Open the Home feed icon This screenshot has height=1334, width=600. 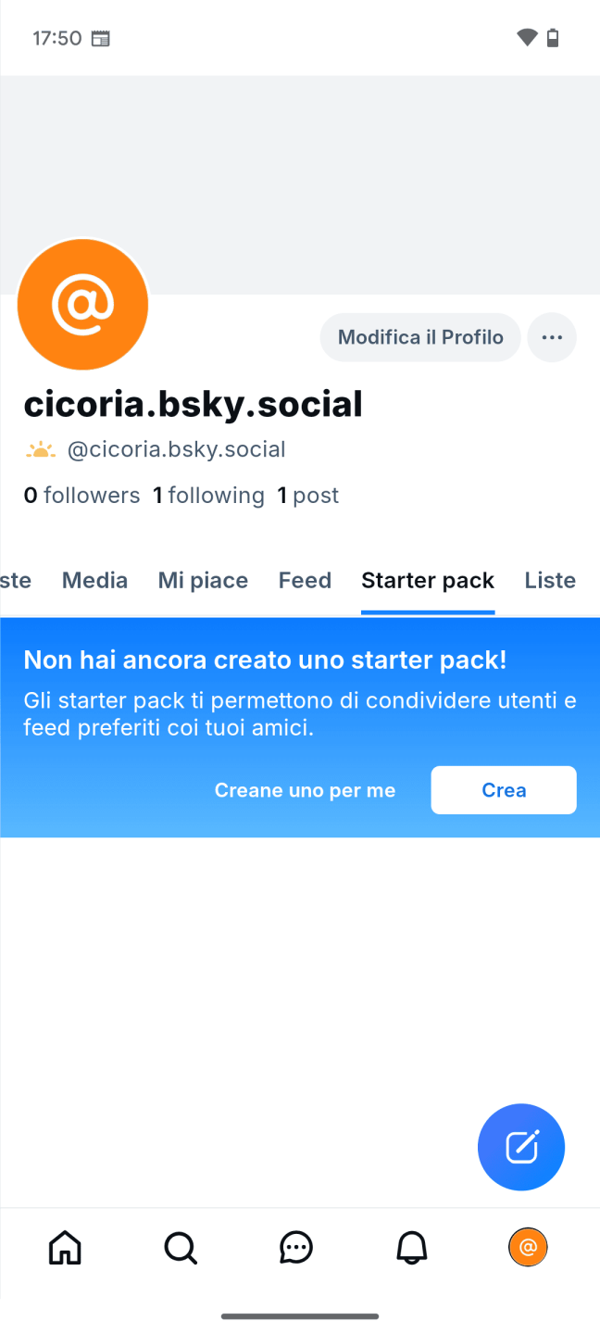pyautogui.click(x=64, y=1247)
